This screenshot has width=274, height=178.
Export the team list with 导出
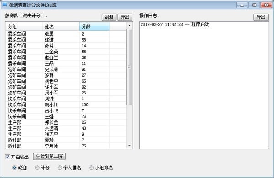point(125,17)
